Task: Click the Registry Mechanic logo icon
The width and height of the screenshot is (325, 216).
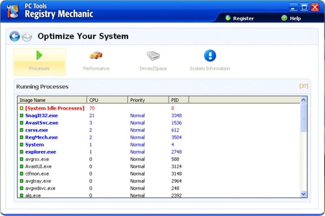Action: (x=12, y=11)
